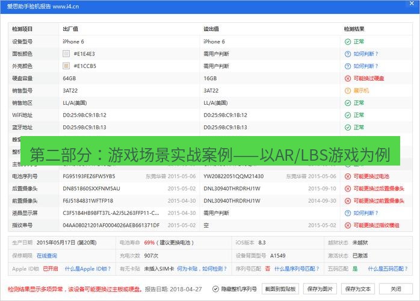Click 在线查询 warranty link
The width and height of the screenshot is (420, 301).
tap(47, 256)
